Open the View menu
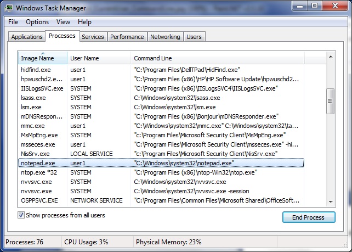The width and height of the screenshot is (352, 252). [63, 22]
